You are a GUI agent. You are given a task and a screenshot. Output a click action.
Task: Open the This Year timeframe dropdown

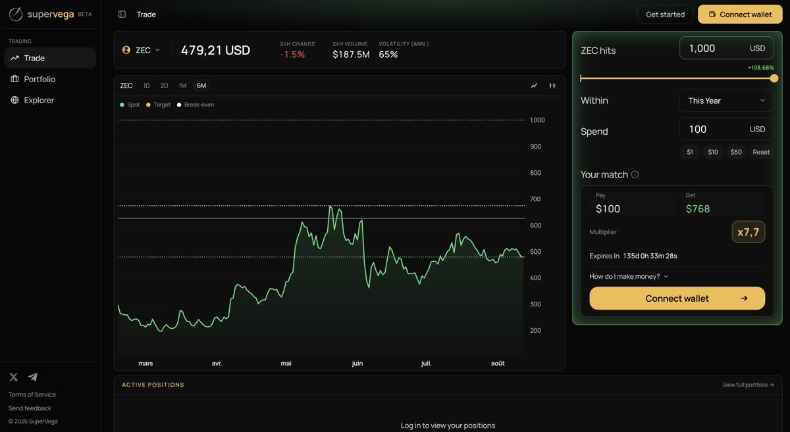click(727, 101)
